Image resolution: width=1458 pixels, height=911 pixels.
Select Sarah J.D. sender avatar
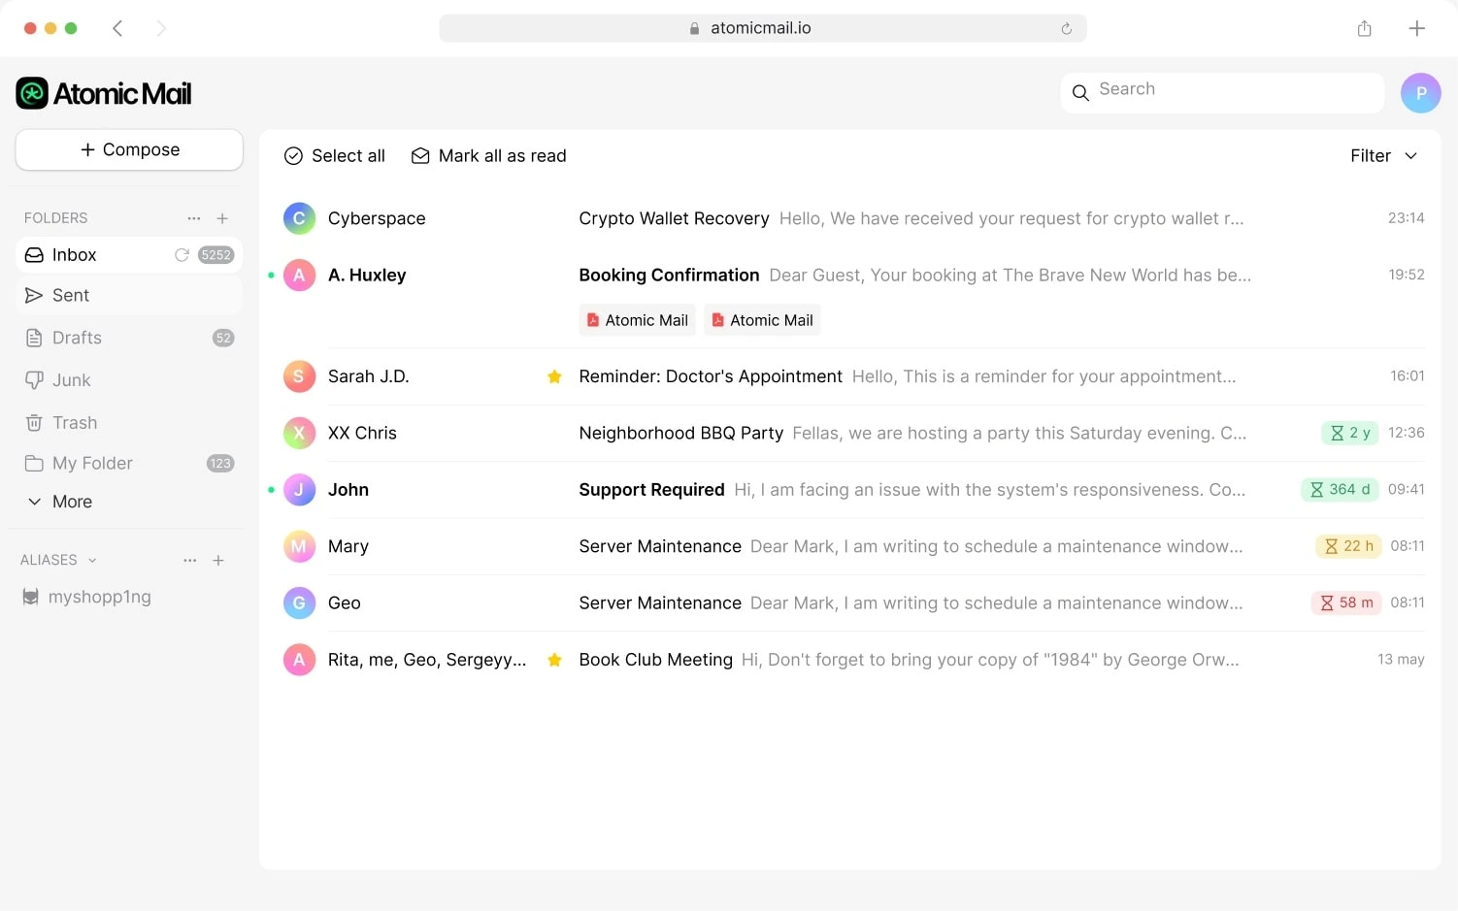click(x=299, y=376)
